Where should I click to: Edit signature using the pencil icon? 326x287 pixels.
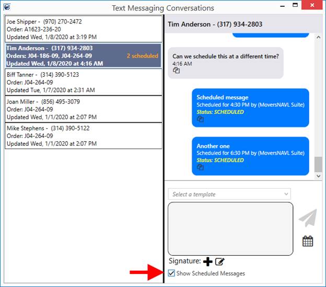pos(220,261)
